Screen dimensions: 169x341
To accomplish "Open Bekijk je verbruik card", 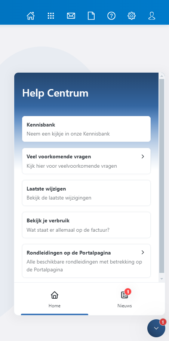I will pos(86,225).
